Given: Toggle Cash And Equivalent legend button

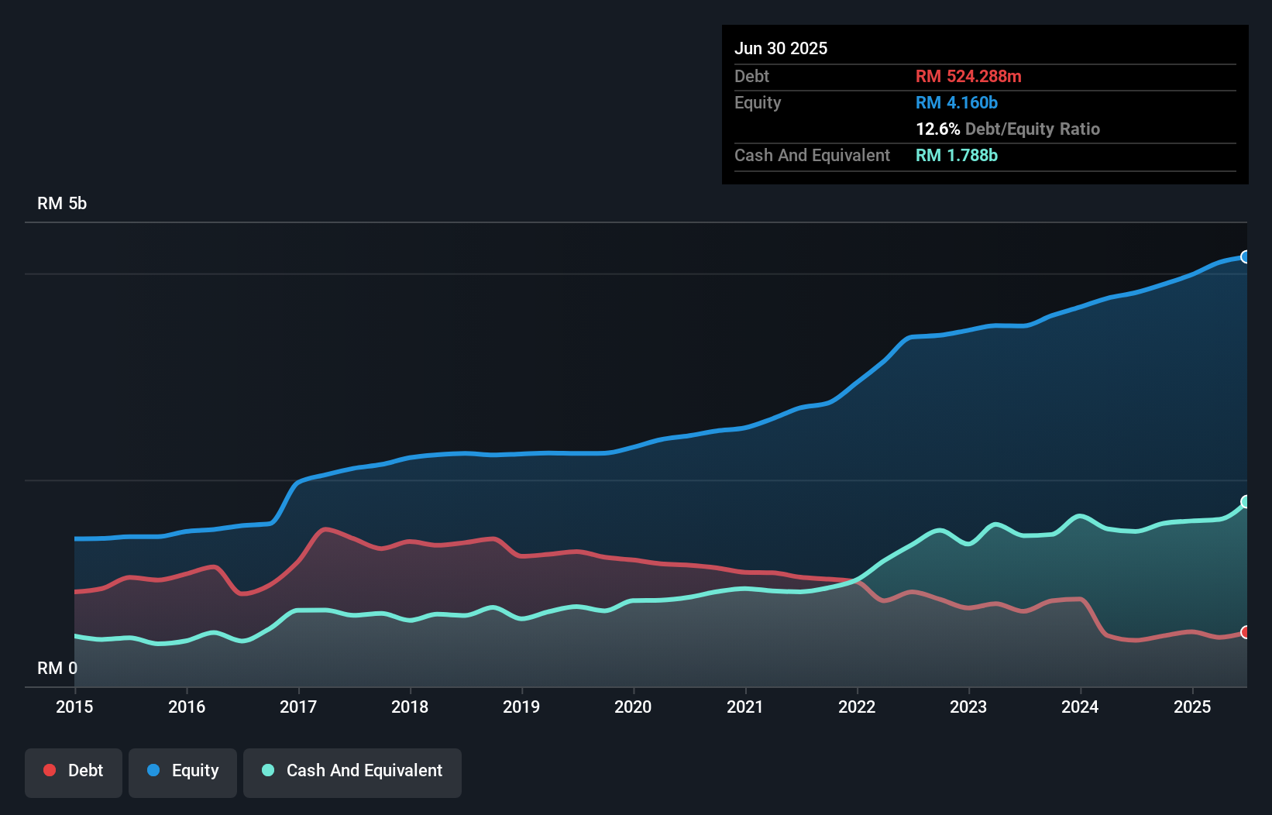Looking at the screenshot, I should [x=352, y=772].
